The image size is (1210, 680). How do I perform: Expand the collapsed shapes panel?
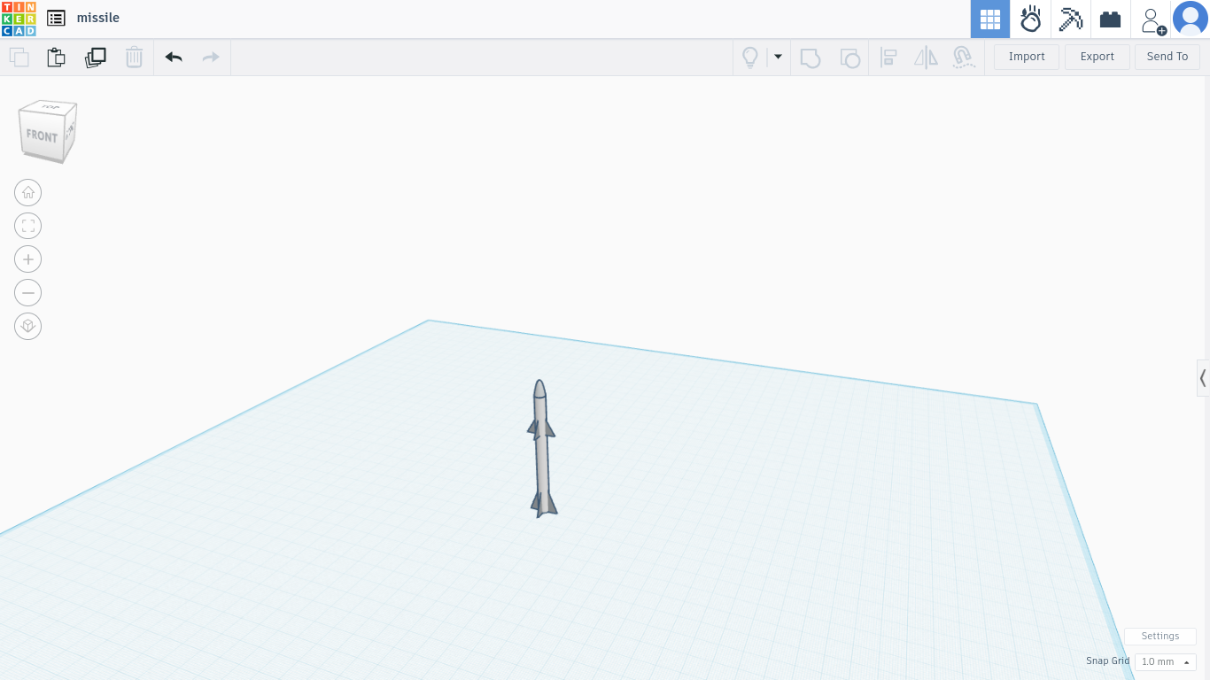[1203, 378]
